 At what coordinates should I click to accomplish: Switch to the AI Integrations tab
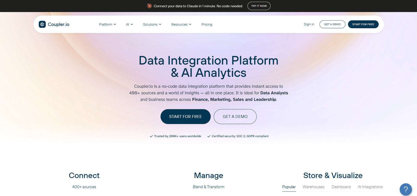370,187
